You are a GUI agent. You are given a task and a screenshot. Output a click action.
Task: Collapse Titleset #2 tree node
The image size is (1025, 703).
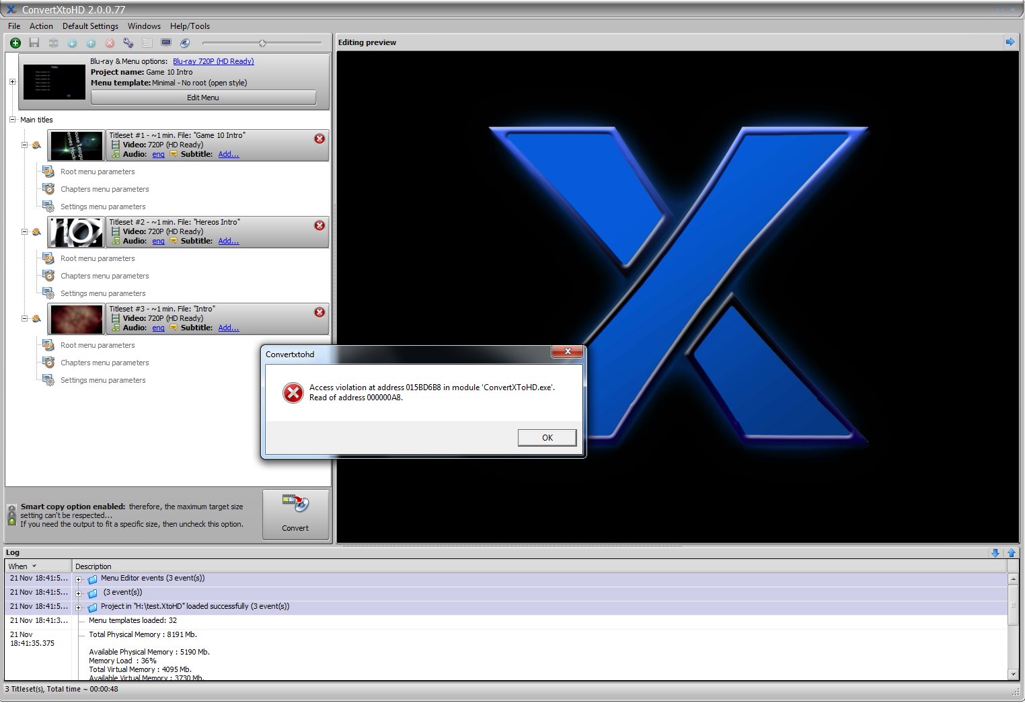point(24,232)
